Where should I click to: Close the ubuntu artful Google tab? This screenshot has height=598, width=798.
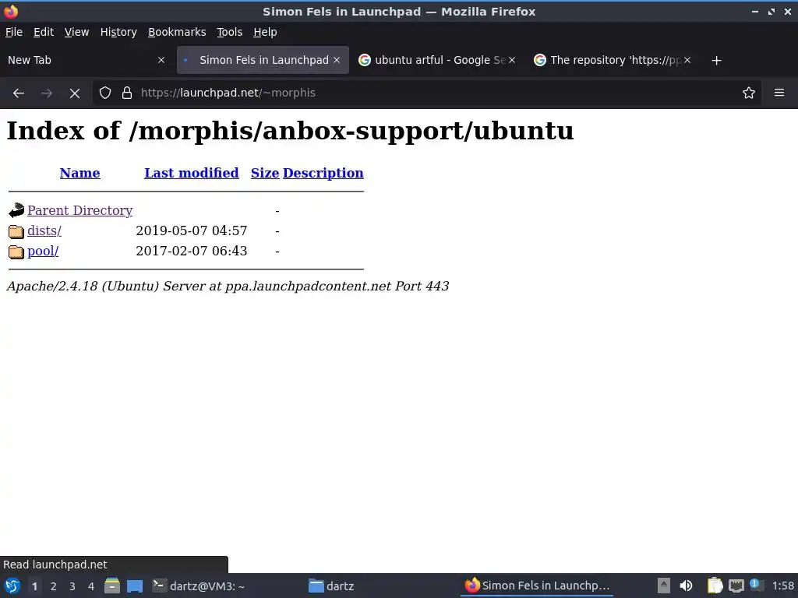click(x=512, y=60)
